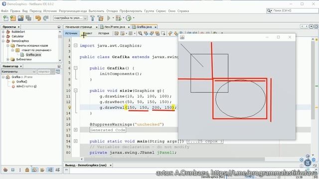The width and height of the screenshot is (319, 179).
Task: Click the editor Find Selection magnifier icon
Action: tap(140, 33)
